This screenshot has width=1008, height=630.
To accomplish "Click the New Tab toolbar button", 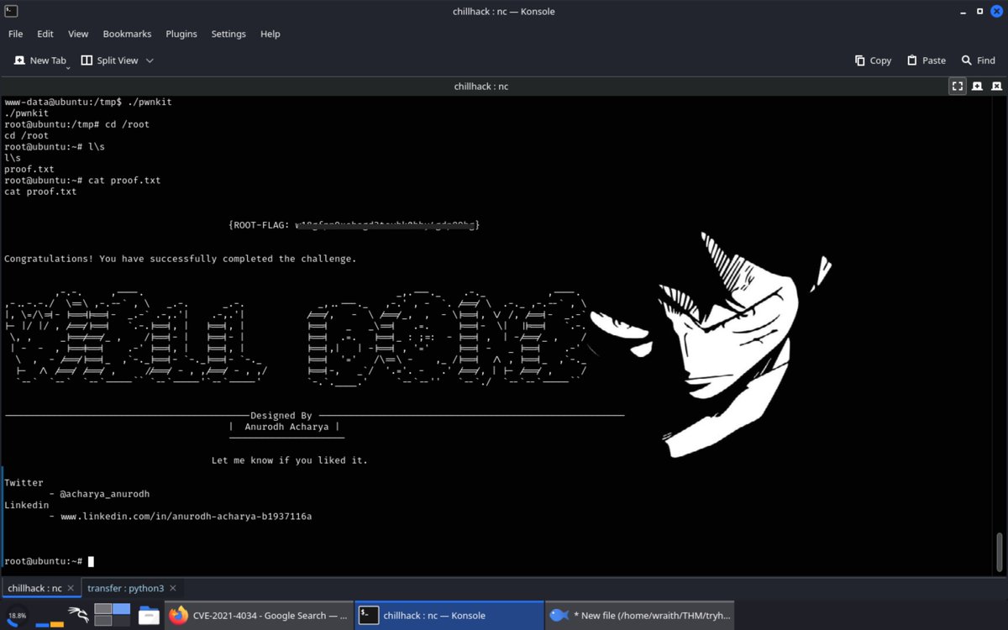I will [x=39, y=60].
